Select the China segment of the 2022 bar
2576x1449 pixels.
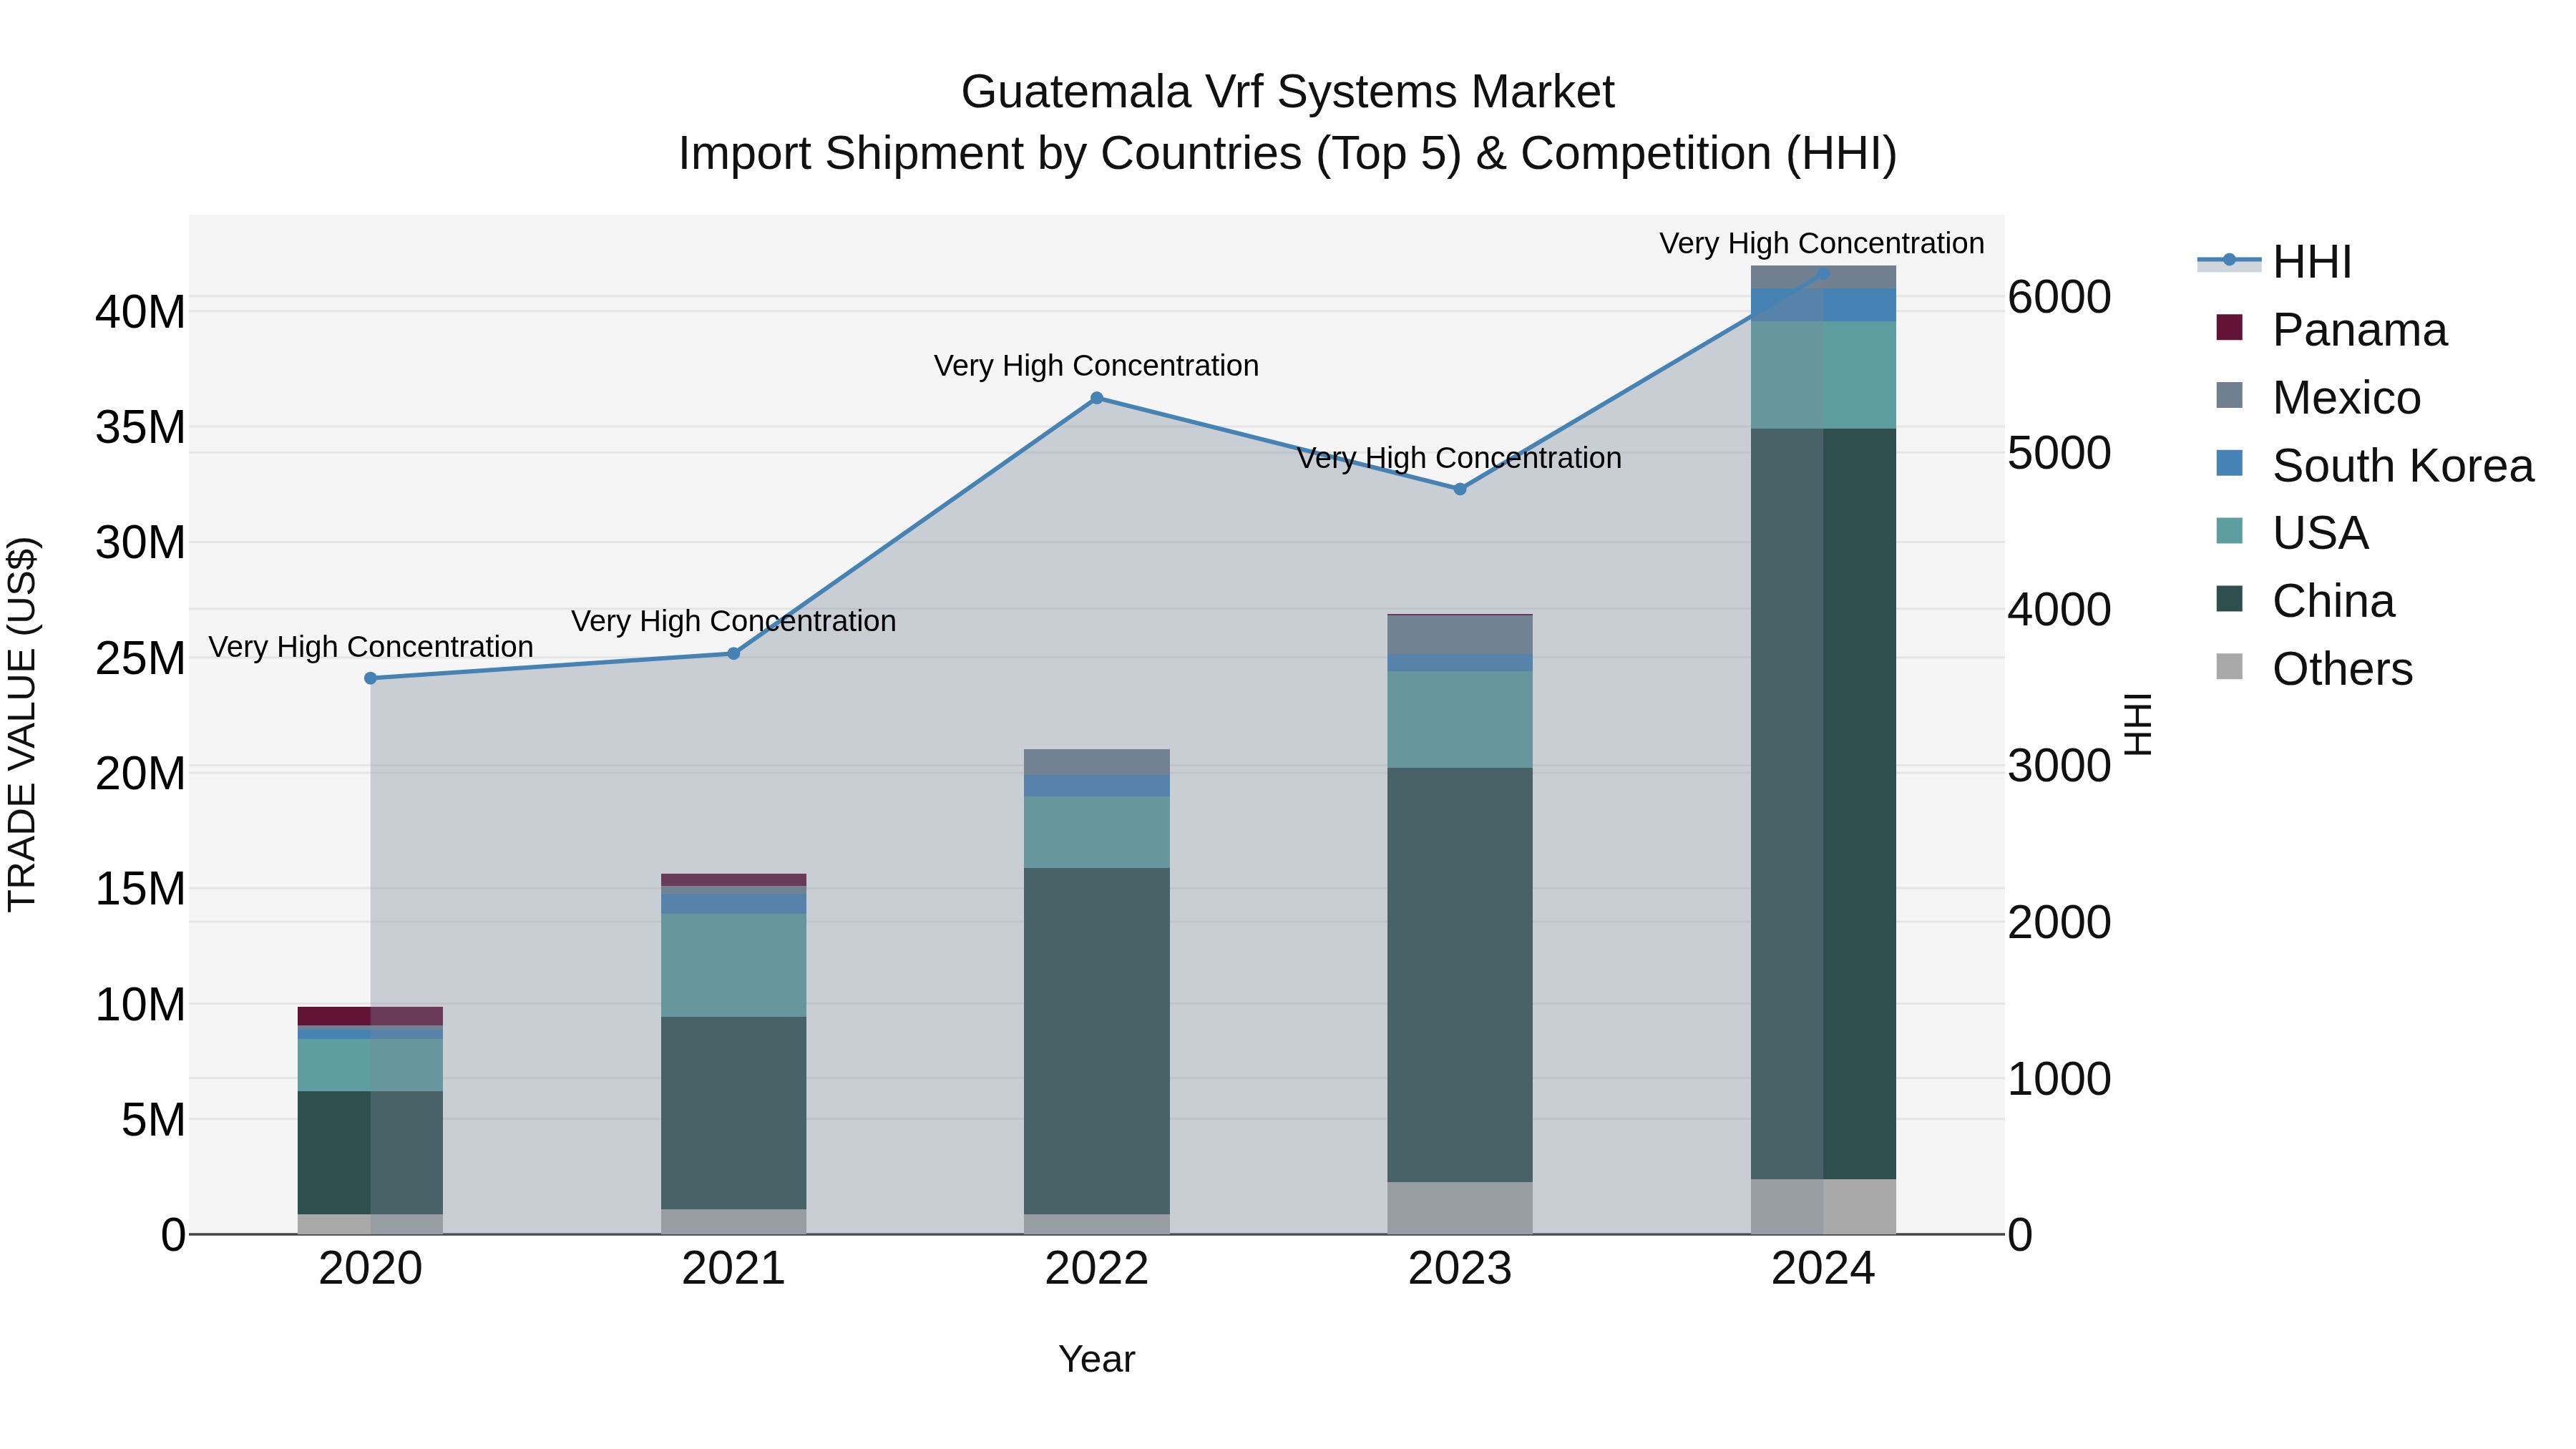tap(1097, 1041)
